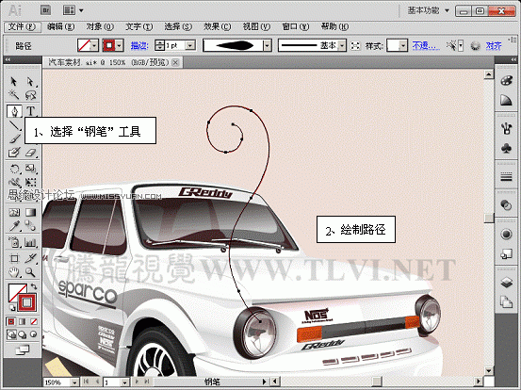Open the 基本功能 workspace switcher
The image size is (521, 390).
(x=429, y=10)
